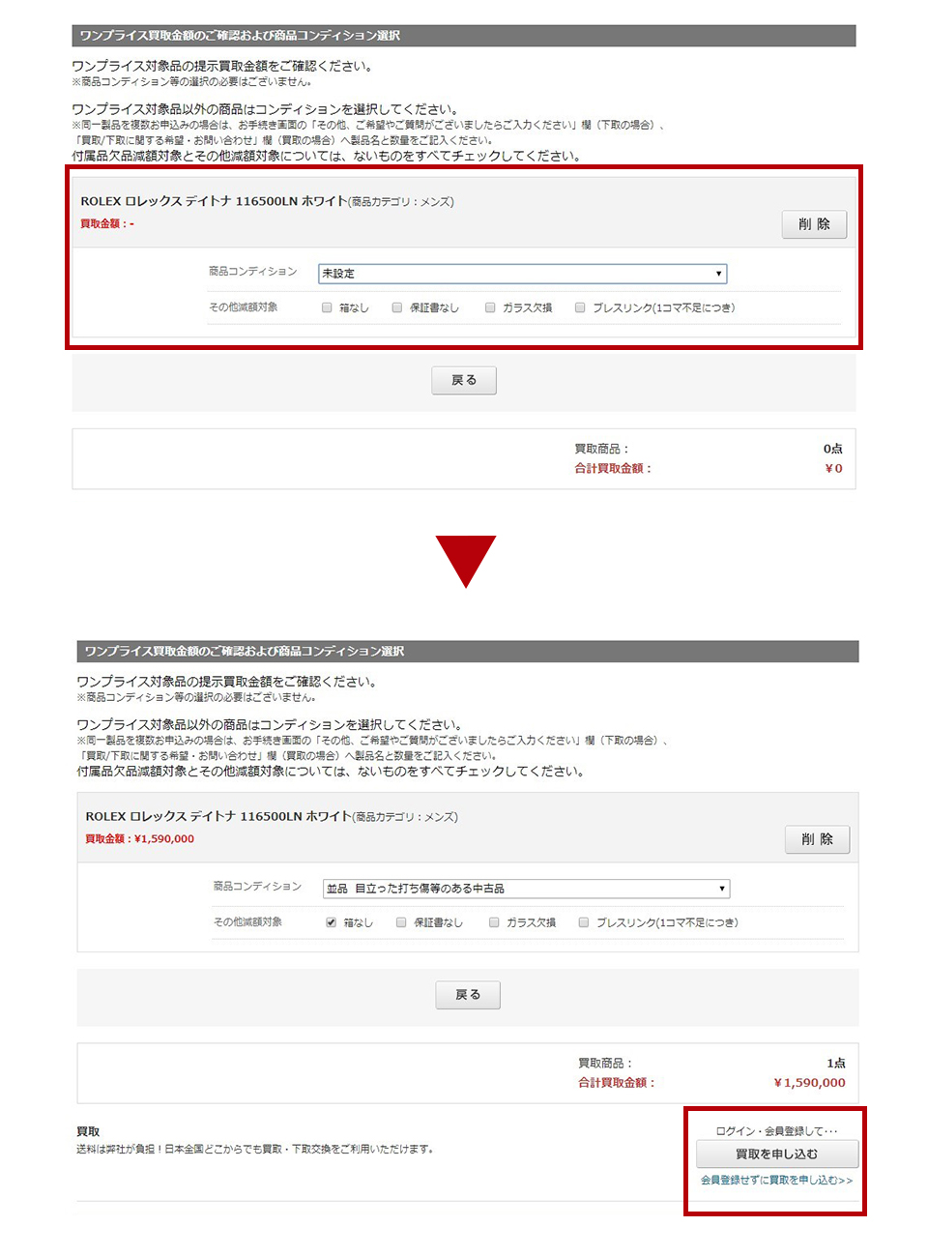Check ブレスリンク in the upper form
This screenshot has height=1256, width=928.
point(580,307)
